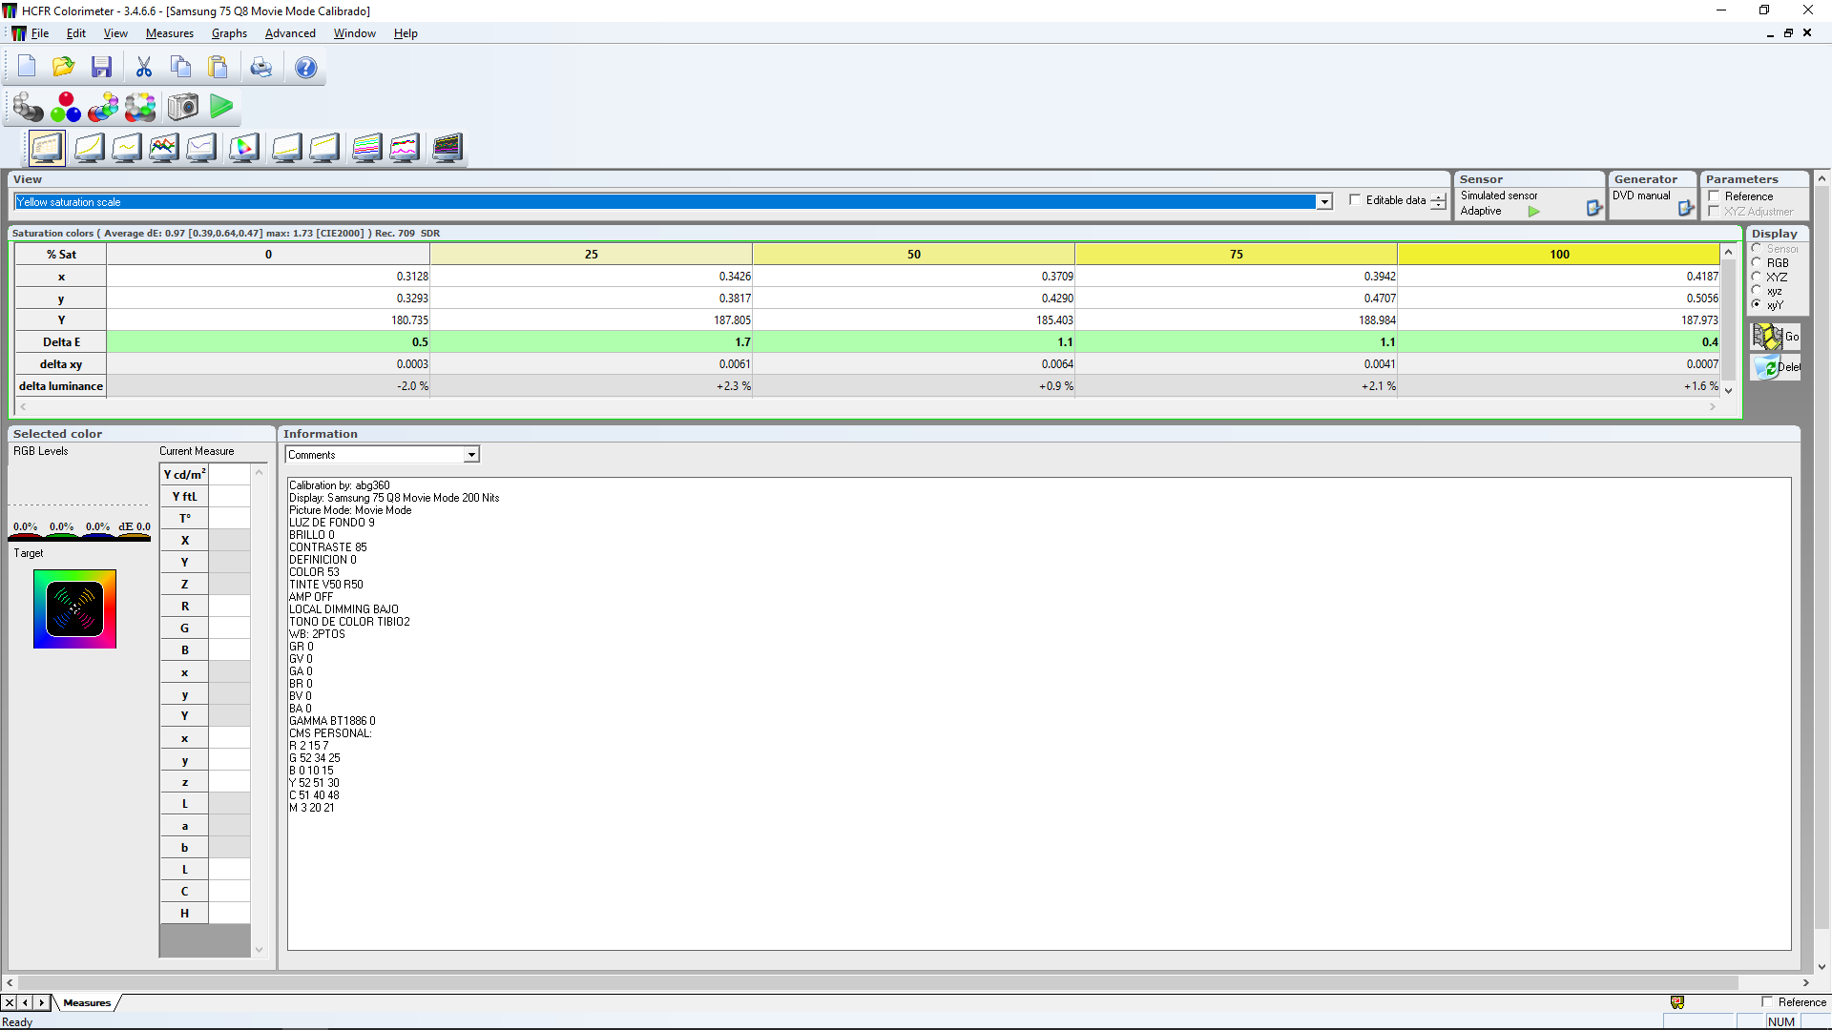Click the save floppy disk icon
Screen dimensions: 1832x1030
coord(101,67)
